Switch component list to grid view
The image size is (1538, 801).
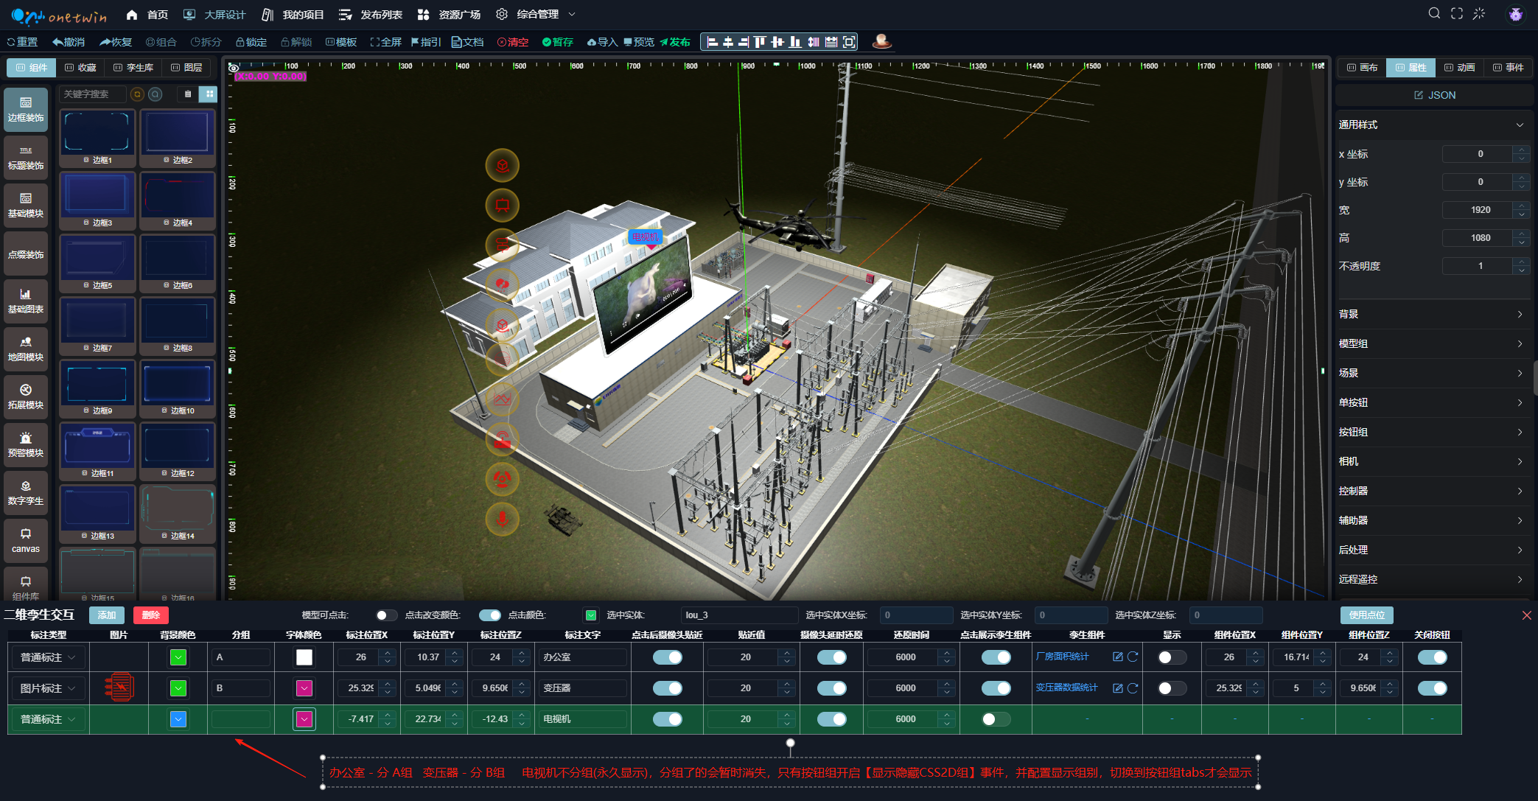point(209,94)
